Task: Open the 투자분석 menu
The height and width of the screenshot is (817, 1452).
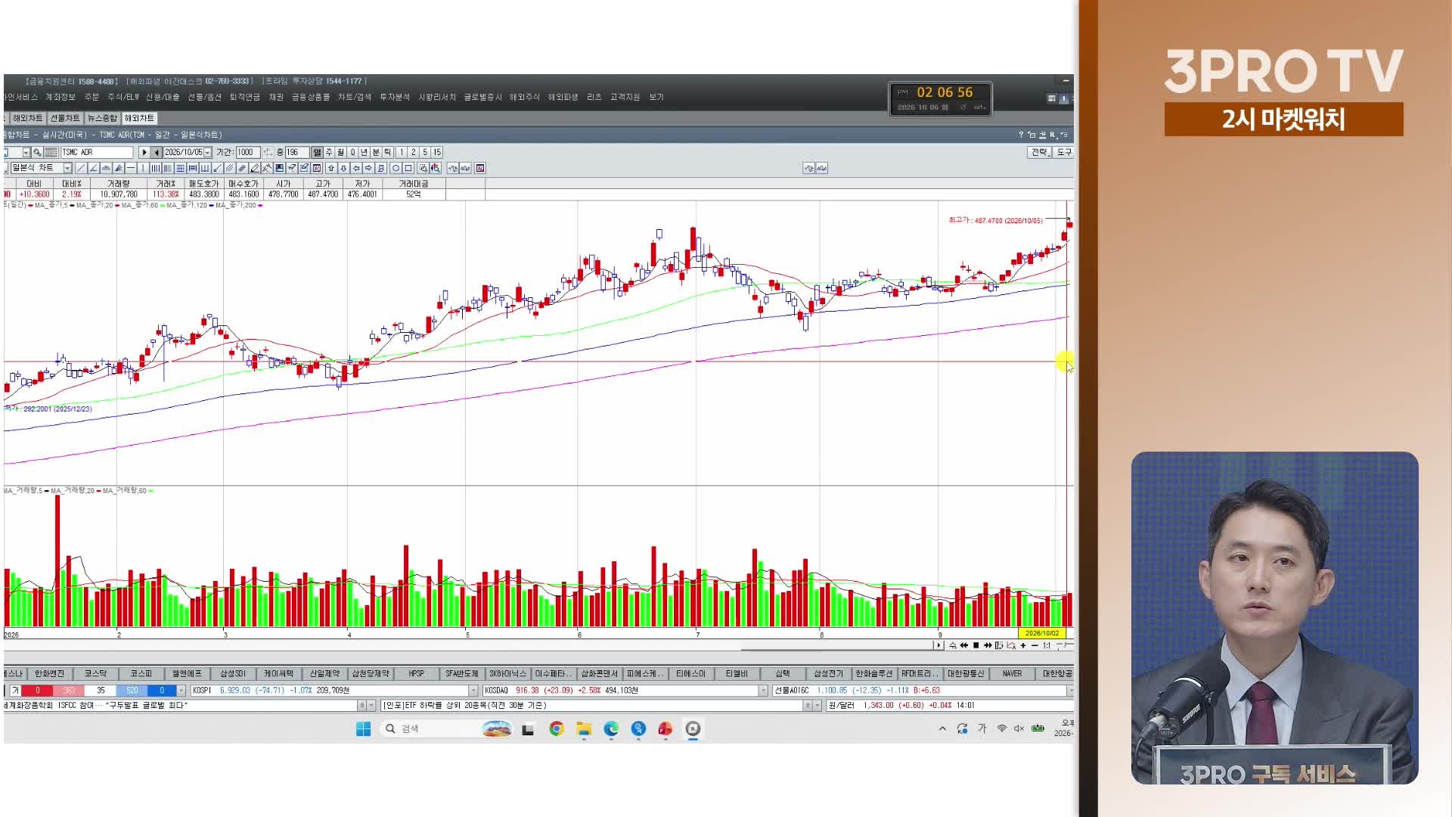Action: click(x=394, y=97)
